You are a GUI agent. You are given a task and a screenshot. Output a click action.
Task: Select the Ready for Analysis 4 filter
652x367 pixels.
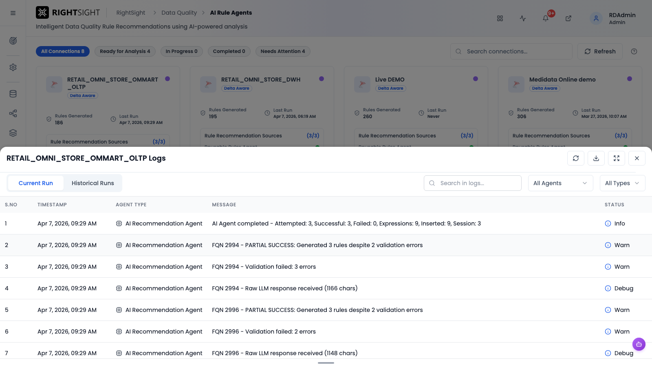tap(125, 51)
